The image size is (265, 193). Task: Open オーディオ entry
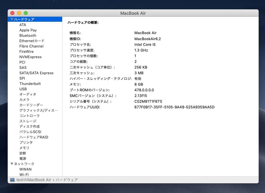click(x=28, y=94)
